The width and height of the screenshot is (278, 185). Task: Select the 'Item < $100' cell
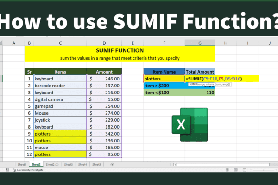tap(164, 92)
